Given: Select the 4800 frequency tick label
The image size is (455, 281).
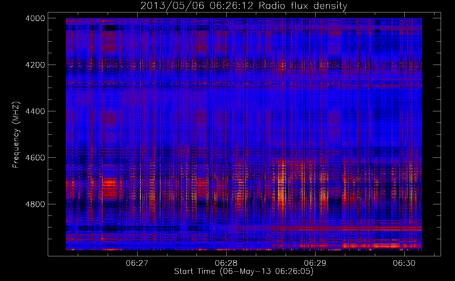Looking at the screenshot, I should (35, 204).
